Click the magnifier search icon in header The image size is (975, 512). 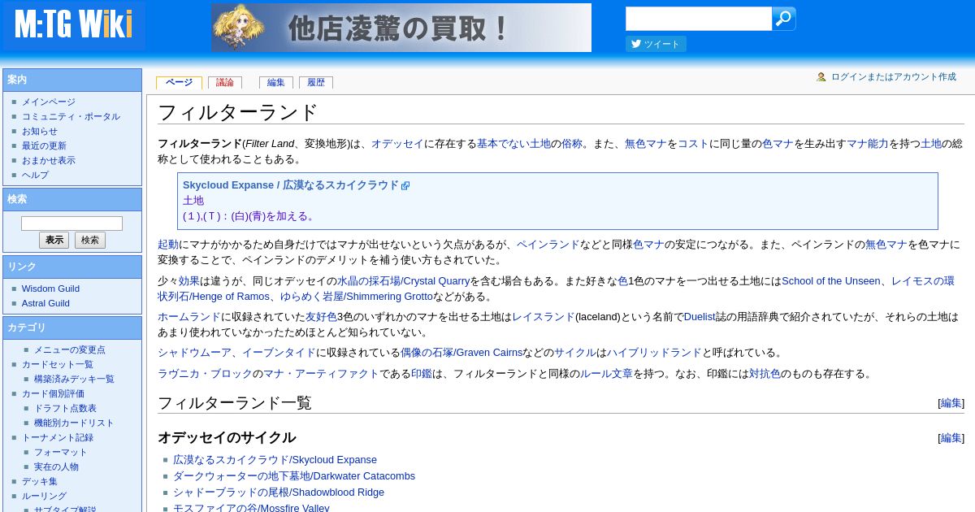tap(783, 19)
